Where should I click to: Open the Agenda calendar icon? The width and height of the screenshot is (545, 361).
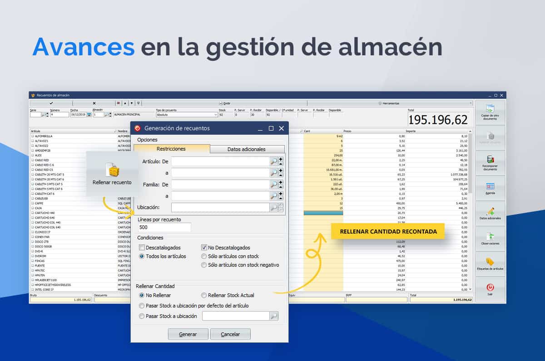(490, 186)
